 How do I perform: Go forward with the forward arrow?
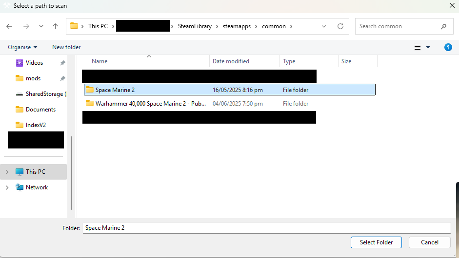point(26,26)
